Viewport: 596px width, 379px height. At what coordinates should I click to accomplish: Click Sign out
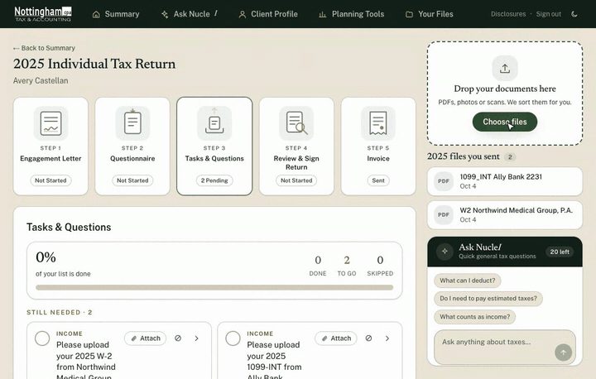click(549, 14)
